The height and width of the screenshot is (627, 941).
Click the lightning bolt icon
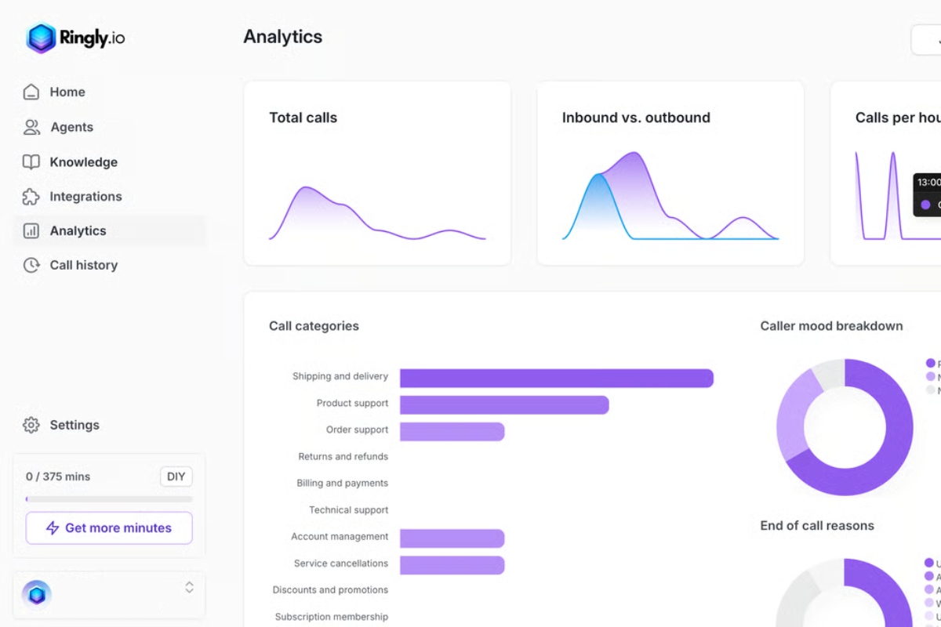[53, 528]
